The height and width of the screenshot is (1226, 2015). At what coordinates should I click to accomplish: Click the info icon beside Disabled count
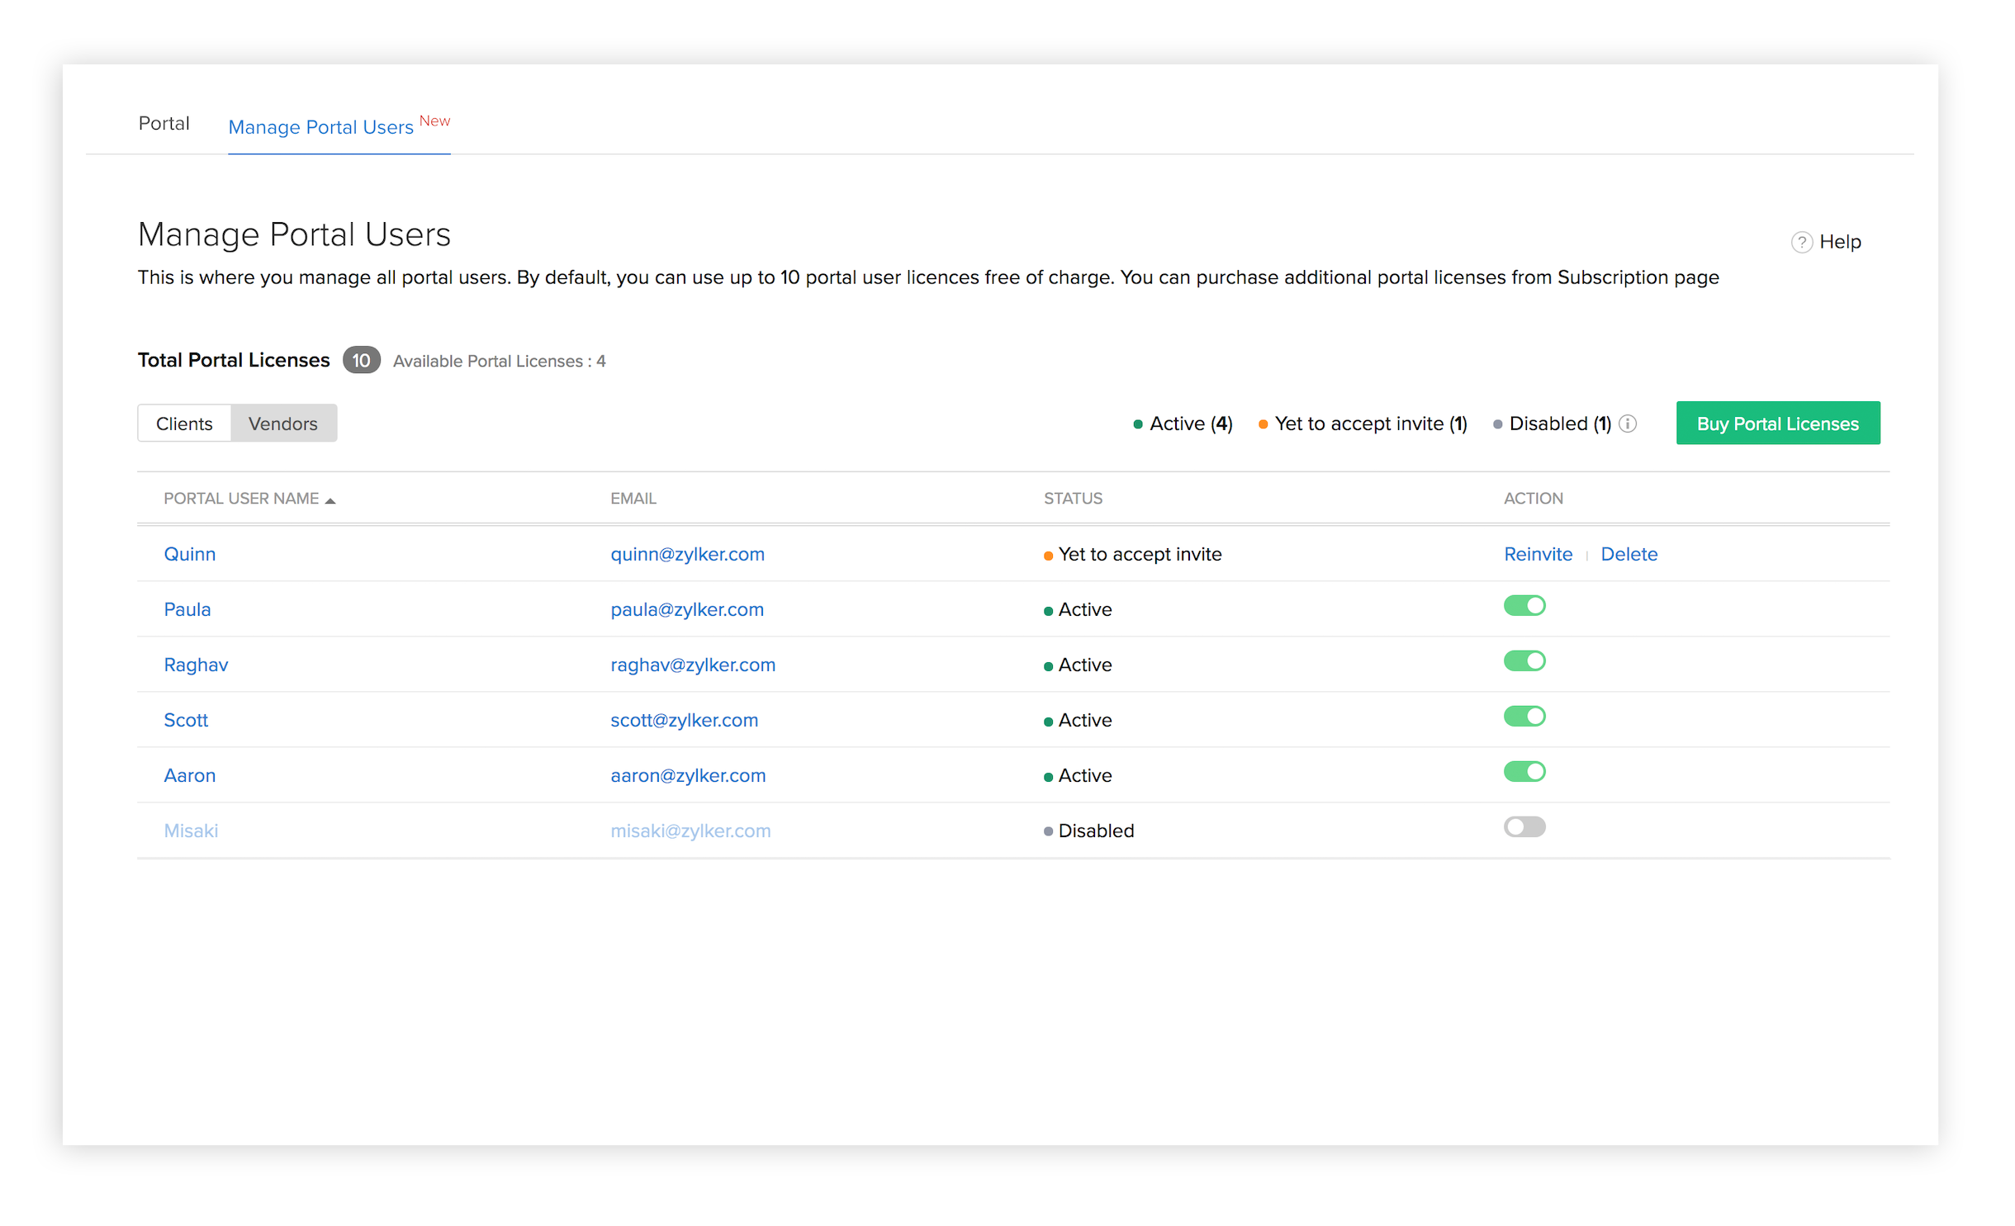[1628, 424]
